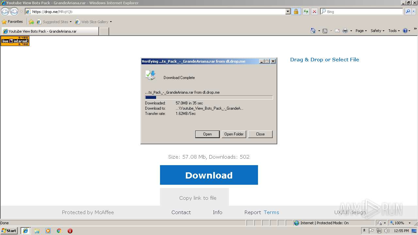This screenshot has height=235, width=418.
Task: Open the recent pages dropdown beside navigation arrows
Action: coord(21,12)
